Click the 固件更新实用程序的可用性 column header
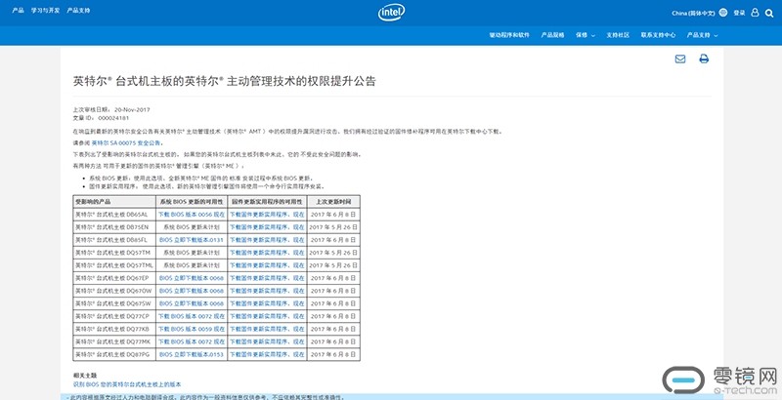Viewport: 782px width, 400px height. tap(267, 202)
